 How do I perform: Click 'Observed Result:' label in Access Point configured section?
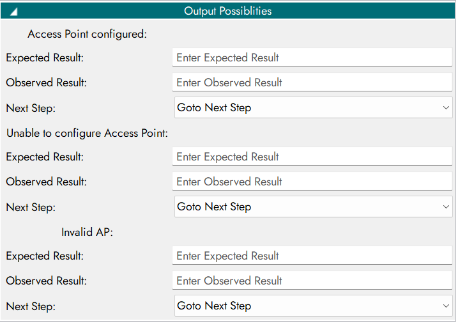coord(46,82)
